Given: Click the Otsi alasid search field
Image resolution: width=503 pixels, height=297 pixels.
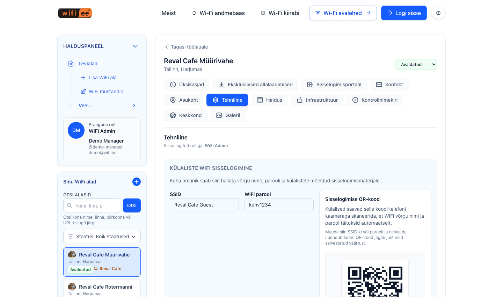Looking at the screenshot, I should click(x=92, y=205).
